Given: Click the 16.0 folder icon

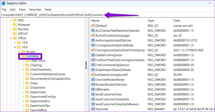Looking at the screenshot, I should pyautogui.click(x=19, y=47).
